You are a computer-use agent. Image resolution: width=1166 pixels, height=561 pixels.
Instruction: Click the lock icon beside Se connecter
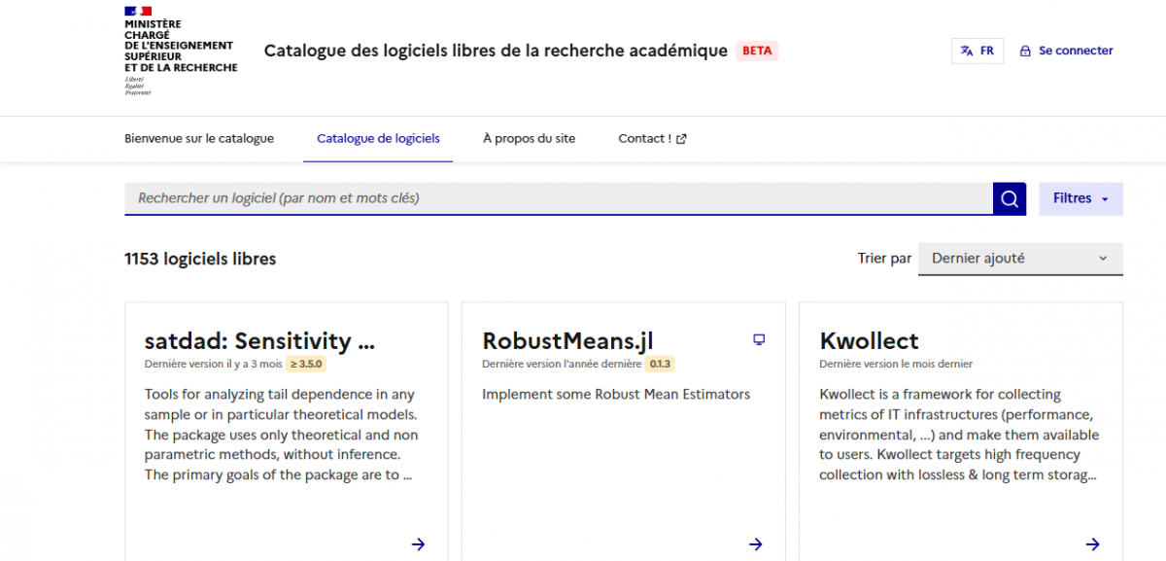(x=1024, y=51)
